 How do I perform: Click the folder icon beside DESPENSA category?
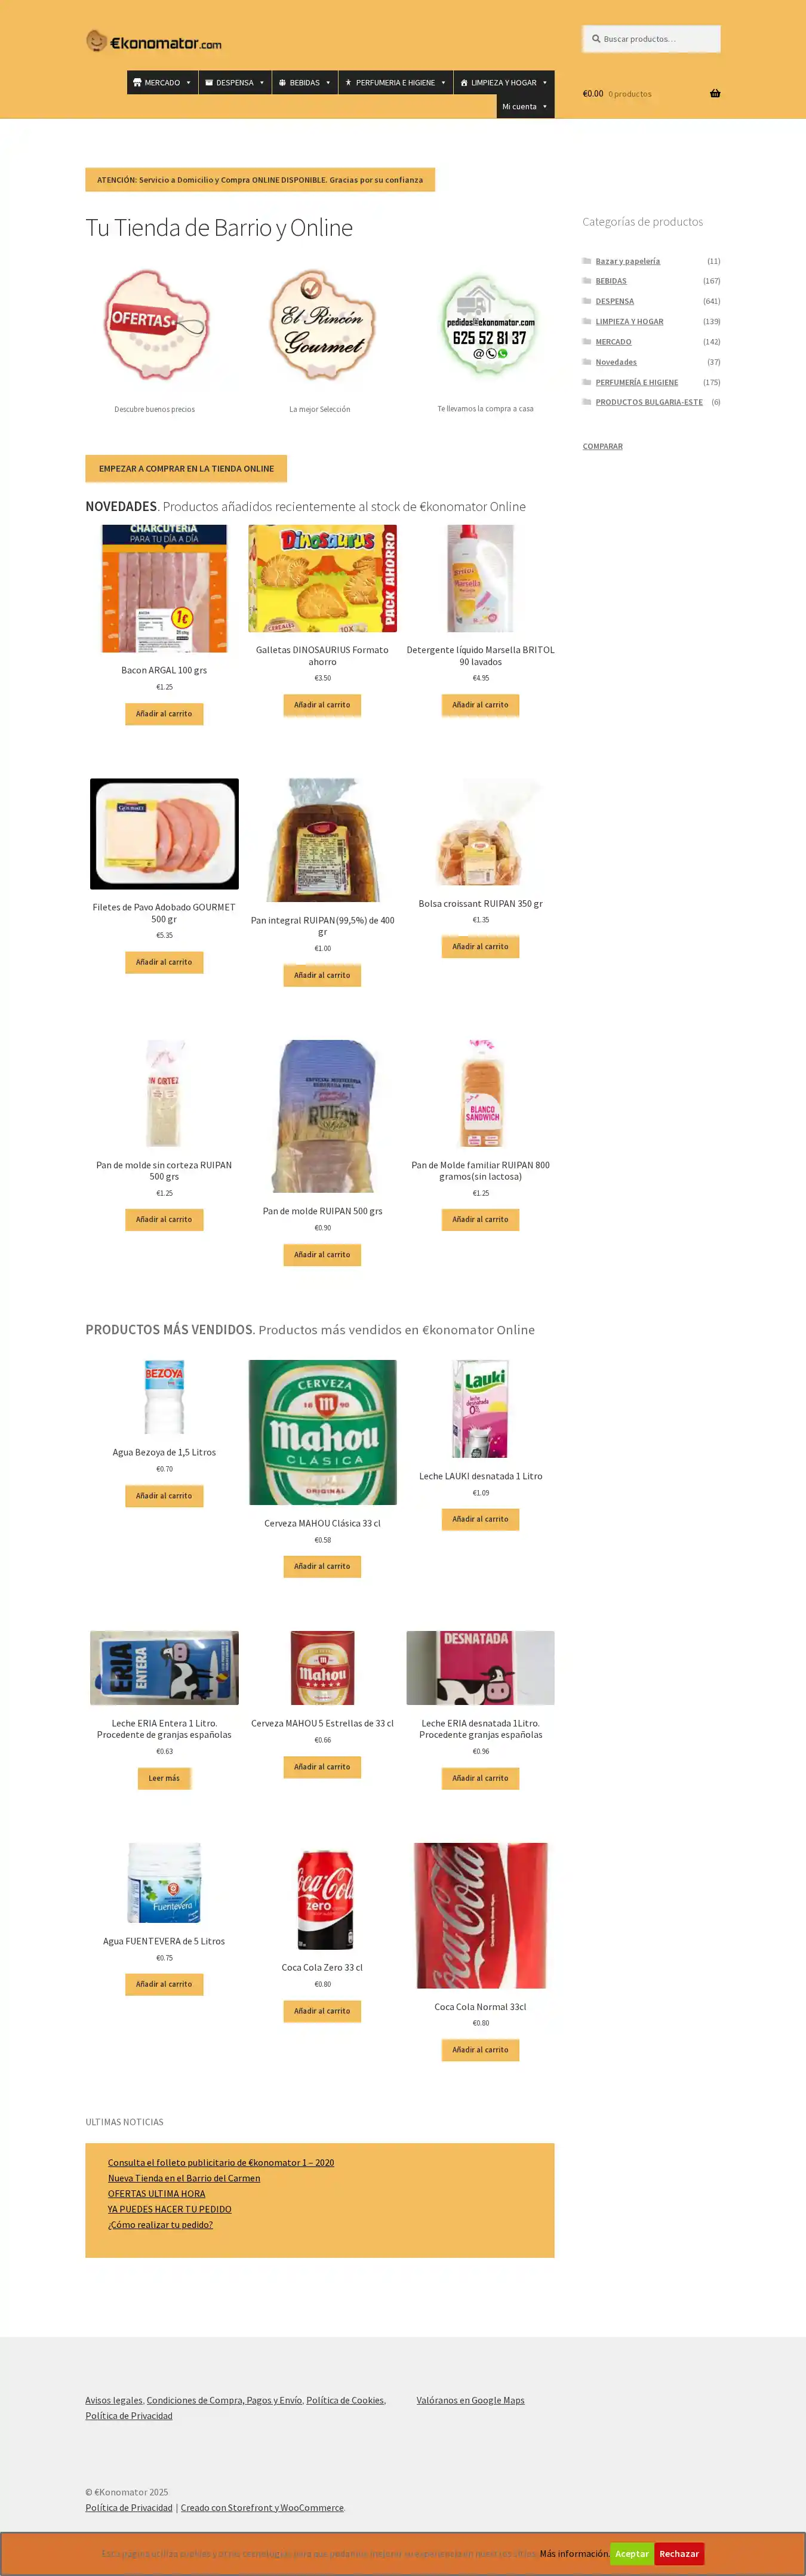click(x=587, y=301)
